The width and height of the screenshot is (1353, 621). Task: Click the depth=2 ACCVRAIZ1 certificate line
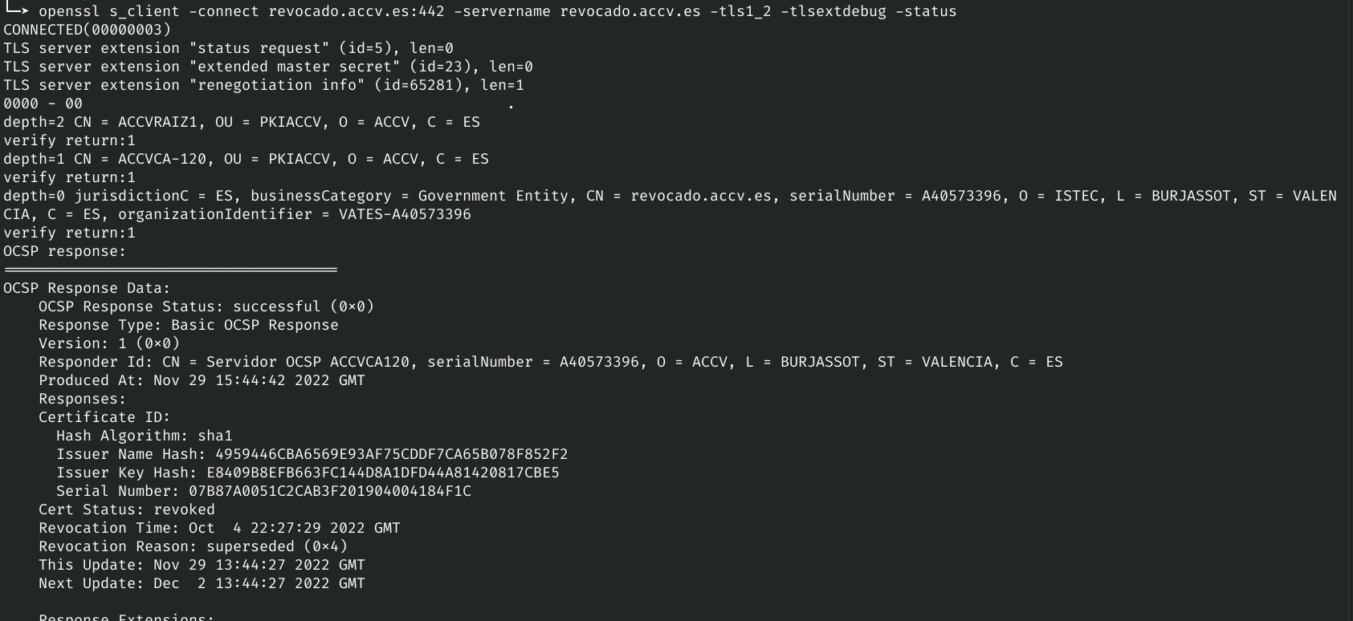point(241,122)
